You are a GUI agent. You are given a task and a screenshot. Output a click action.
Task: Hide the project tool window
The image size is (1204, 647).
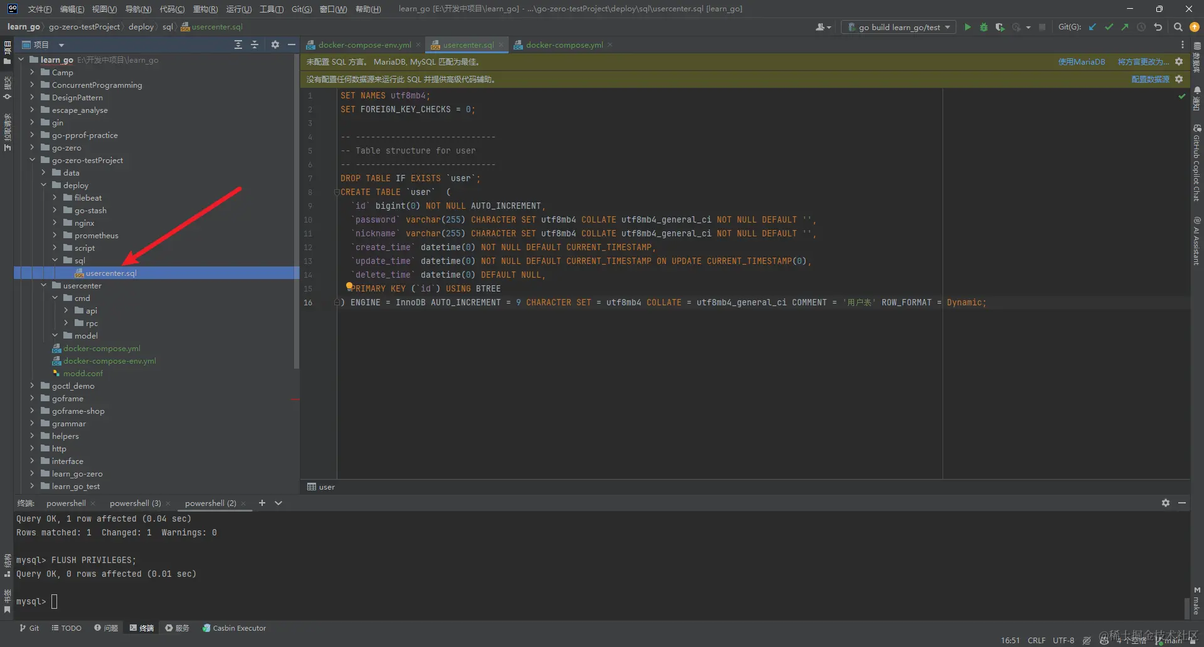(x=292, y=45)
